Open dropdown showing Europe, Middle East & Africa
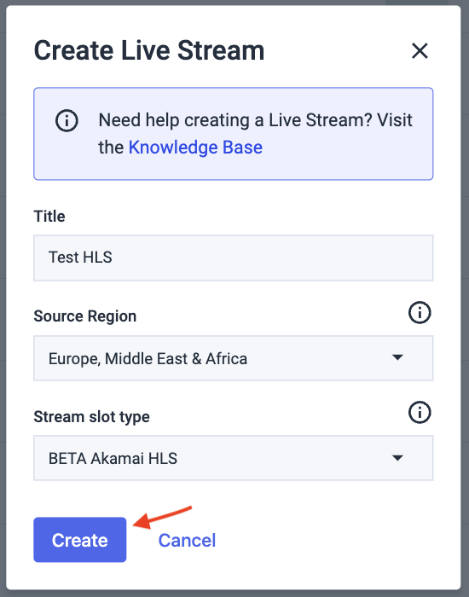Screen dimensions: 469x597 pyautogui.click(x=234, y=358)
